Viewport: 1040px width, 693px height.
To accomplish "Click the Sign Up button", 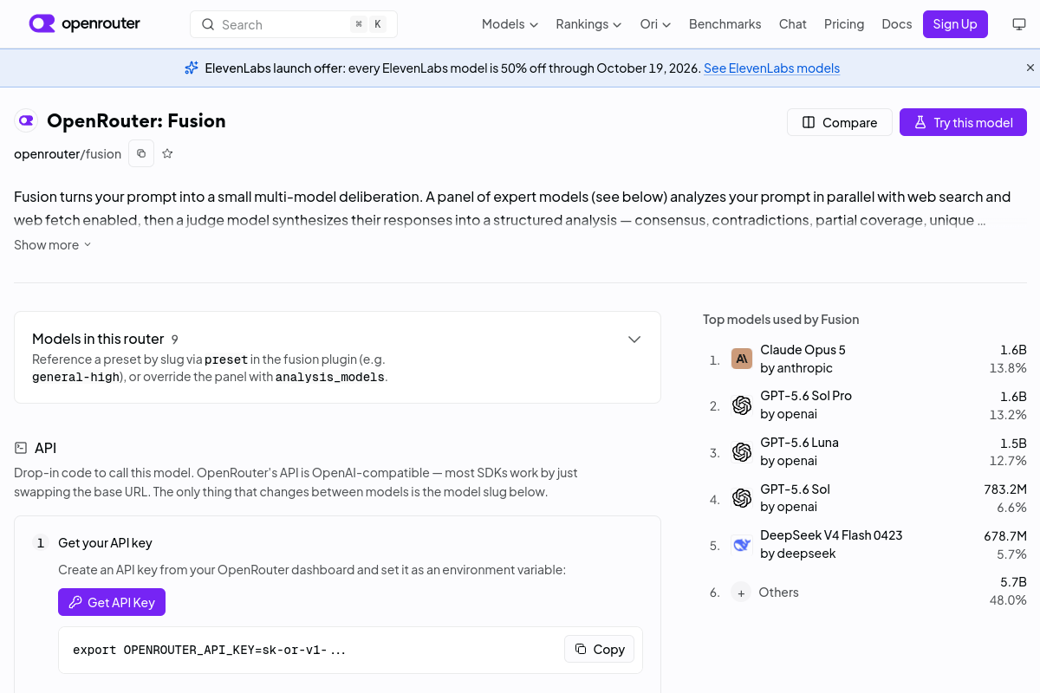I will click(955, 24).
